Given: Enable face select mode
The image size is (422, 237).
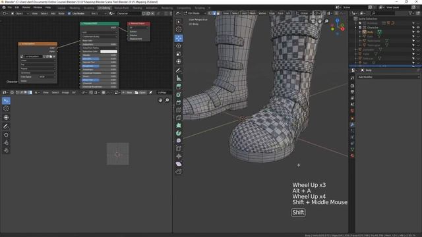Looking at the screenshot, I should 218,13.
